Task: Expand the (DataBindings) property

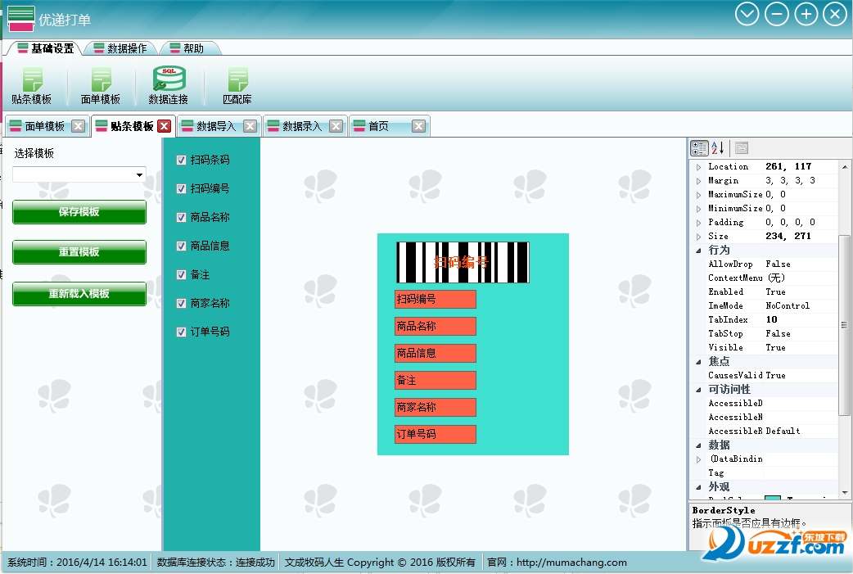Action: tap(699, 459)
